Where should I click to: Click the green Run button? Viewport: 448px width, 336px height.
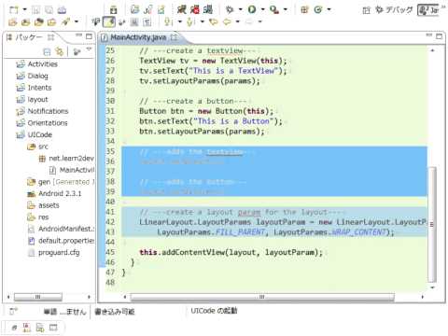pyautogui.click(x=252, y=10)
